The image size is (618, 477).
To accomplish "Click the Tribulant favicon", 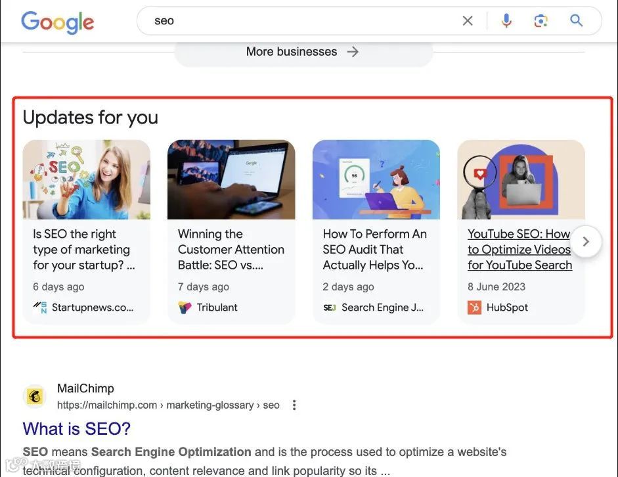I will [185, 307].
